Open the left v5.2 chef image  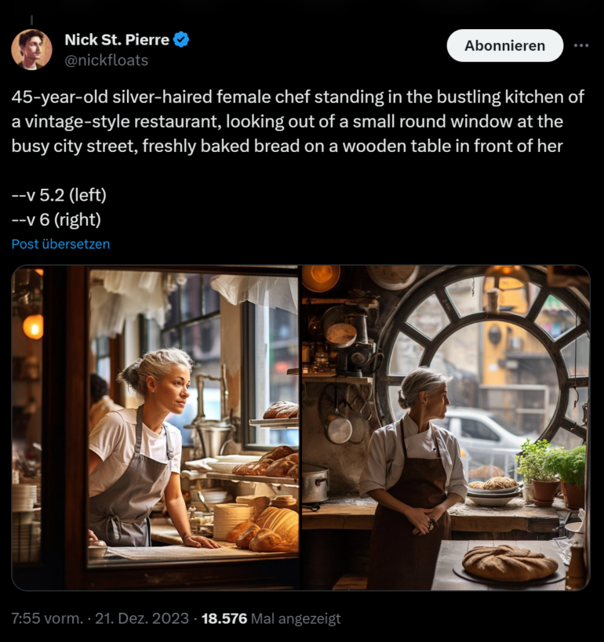coord(156,427)
